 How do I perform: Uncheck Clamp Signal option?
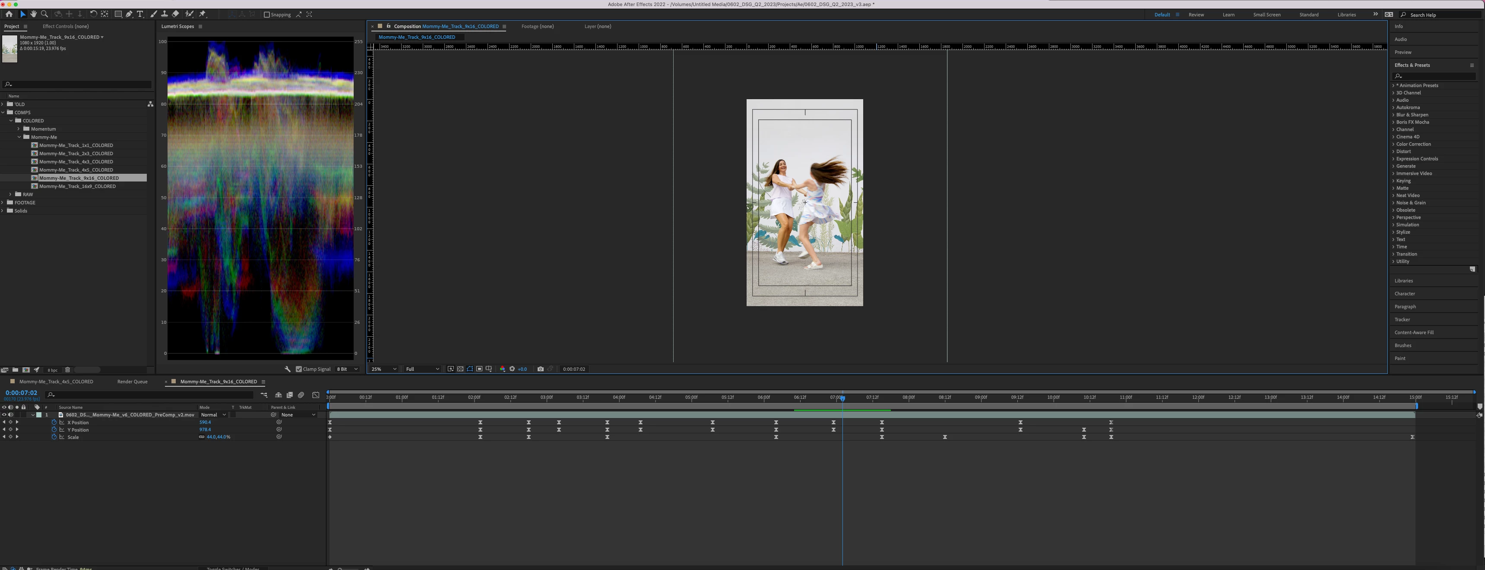tap(299, 369)
